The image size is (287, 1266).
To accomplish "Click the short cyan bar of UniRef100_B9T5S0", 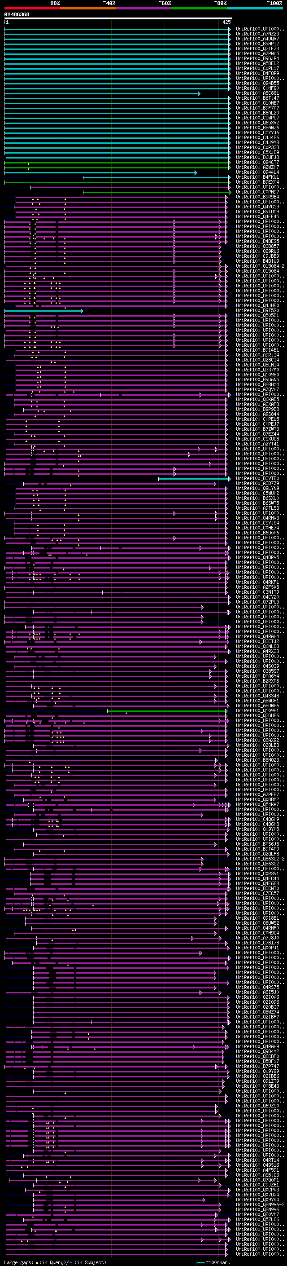I will 43,311.
